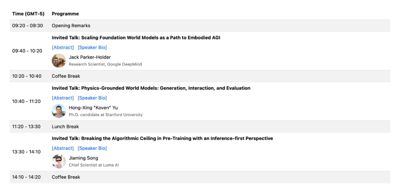Viewport: 401px width, 192px height.
Task: Expand Abstract for Physics-Grounded World Models talk
Action: click(63, 98)
